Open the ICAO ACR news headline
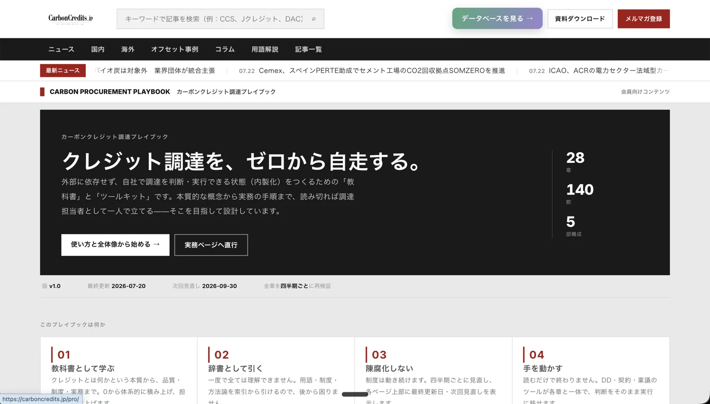The image size is (710, 404). [x=599, y=71]
